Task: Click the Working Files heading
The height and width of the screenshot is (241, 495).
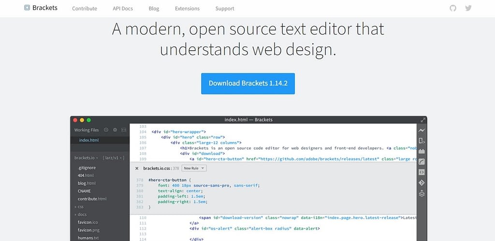Action: (87, 130)
